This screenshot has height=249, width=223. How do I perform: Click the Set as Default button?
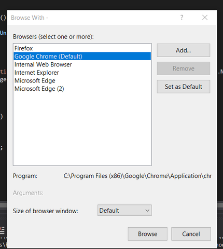pos(184,87)
